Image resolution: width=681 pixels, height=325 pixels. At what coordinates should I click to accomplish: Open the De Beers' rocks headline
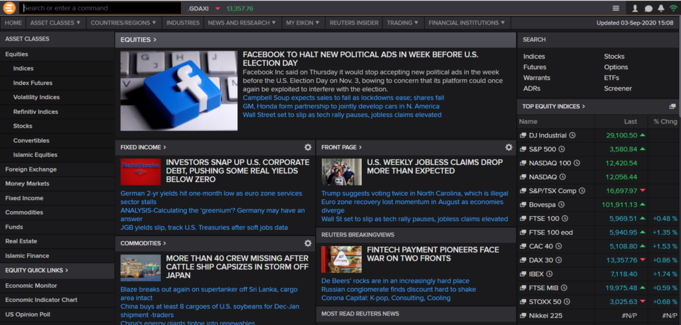tap(395, 280)
